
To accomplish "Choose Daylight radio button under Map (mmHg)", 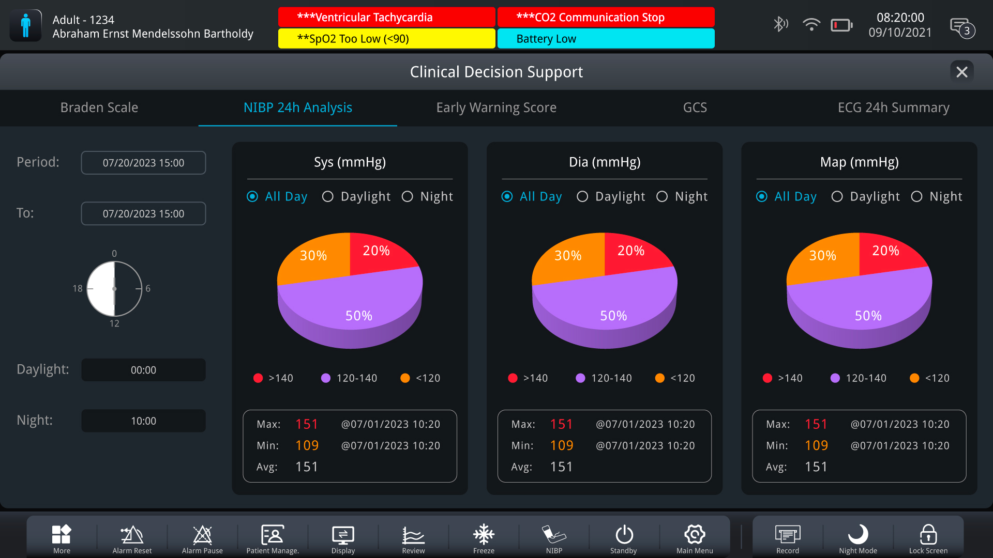I will pyautogui.click(x=837, y=197).
